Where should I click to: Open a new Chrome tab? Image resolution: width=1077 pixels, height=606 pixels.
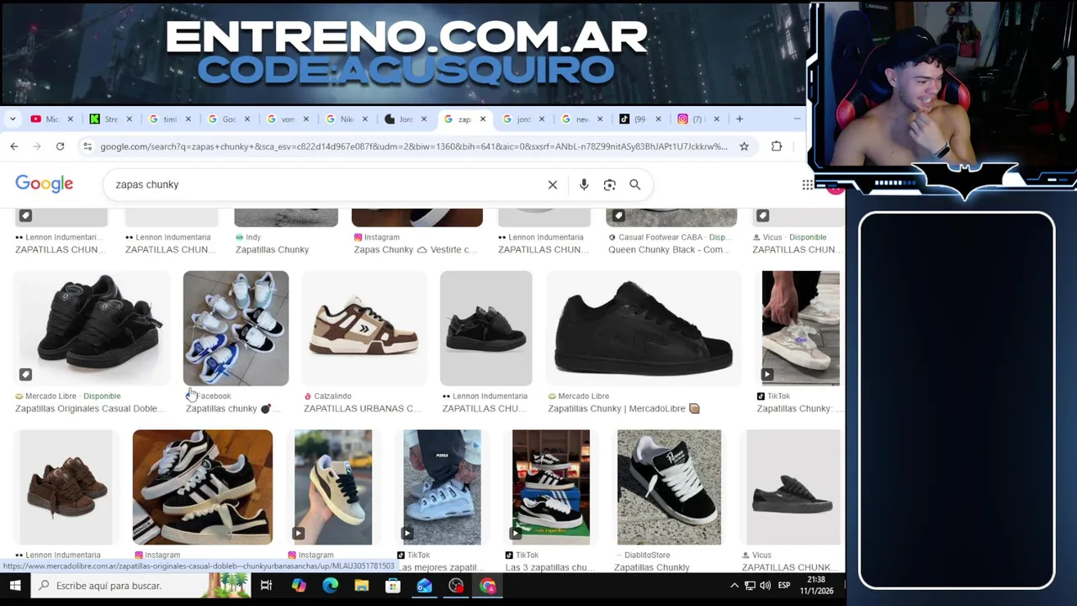tap(740, 119)
